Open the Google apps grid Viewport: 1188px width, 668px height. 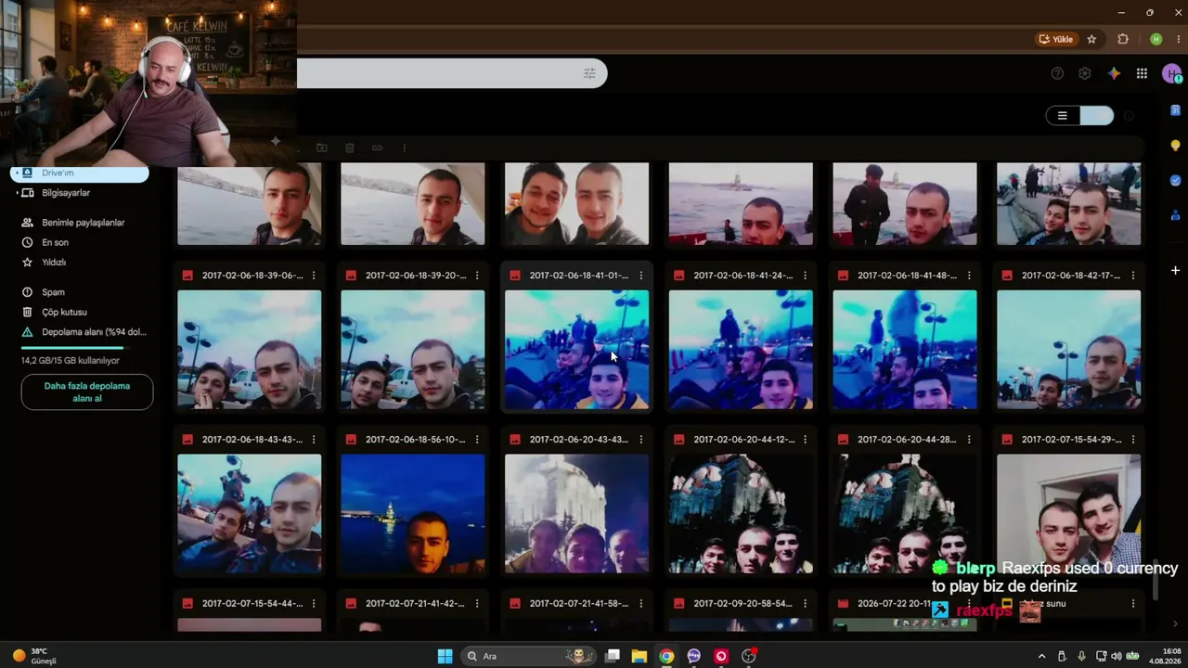click(x=1142, y=73)
